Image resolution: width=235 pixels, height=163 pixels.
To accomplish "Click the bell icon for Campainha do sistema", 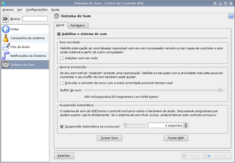I will click(x=6, y=38).
